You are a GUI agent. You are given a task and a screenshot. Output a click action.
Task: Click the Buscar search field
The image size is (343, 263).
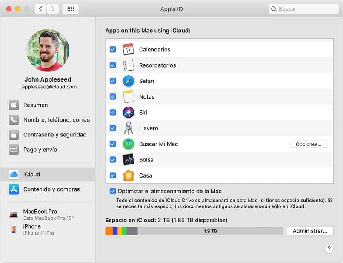point(303,9)
